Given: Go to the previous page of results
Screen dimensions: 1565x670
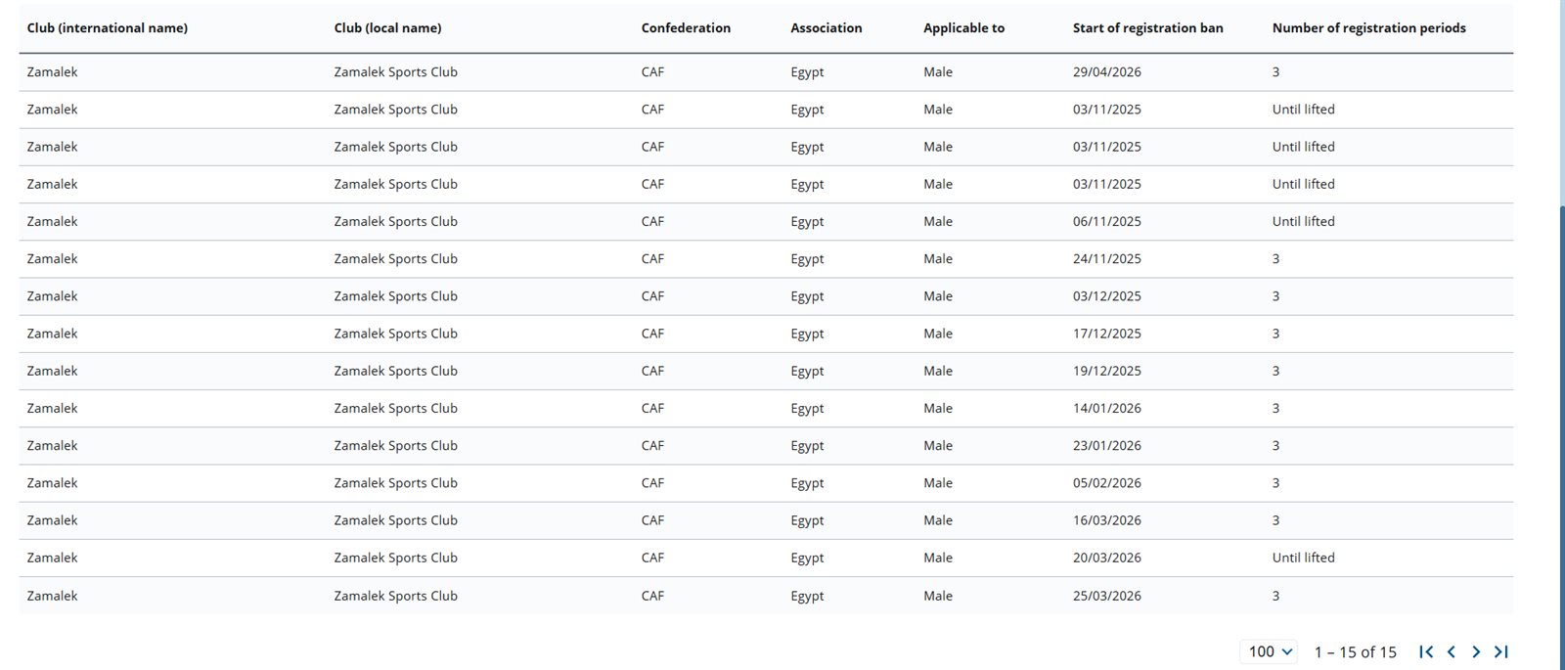Looking at the screenshot, I should click(x=1452, y=651).
